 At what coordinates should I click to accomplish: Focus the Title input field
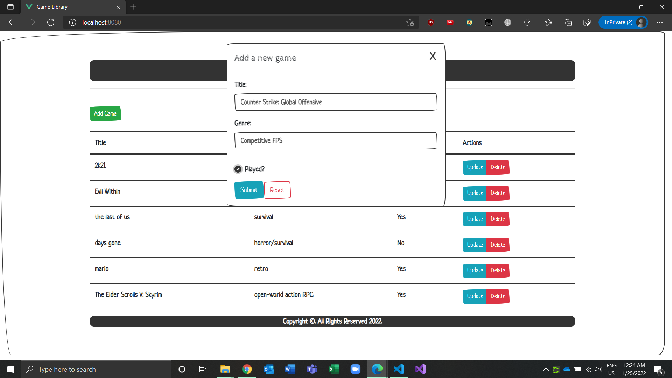(x=336, y=102)
